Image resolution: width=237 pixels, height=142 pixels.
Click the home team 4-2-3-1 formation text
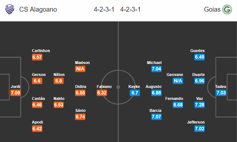tap(104, 9)
